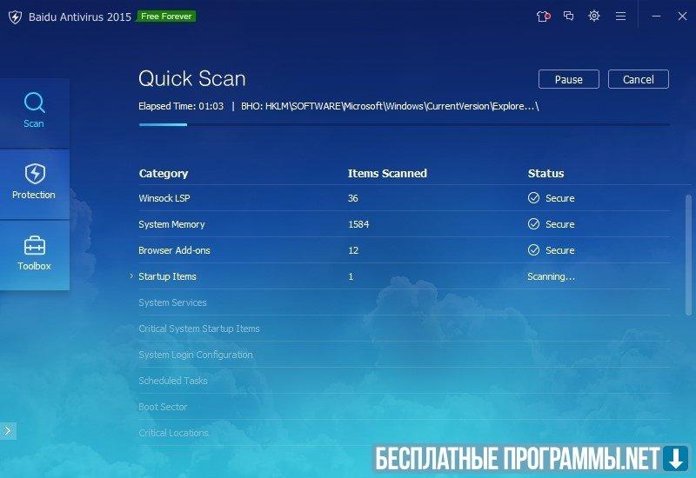The width and height of the screenshot is (696, 478).
Task: Click the Quick Scan heading
Action: (x=191, y=79)
